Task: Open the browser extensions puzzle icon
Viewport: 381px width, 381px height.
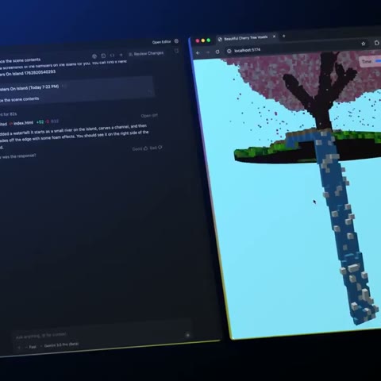Action: pos(376,43)
